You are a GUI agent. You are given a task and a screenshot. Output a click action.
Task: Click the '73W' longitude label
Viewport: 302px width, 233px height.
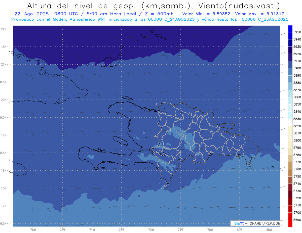click(x=122, y=230)
